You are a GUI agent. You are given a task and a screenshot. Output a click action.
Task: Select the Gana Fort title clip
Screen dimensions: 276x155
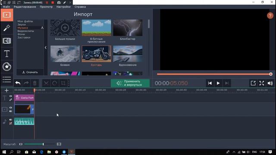pos(24,98)
